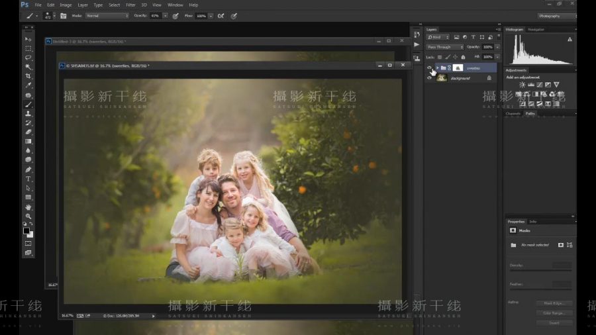Select the Magic Wand tool
The image size is (596, 335).
tap(28, 67)
